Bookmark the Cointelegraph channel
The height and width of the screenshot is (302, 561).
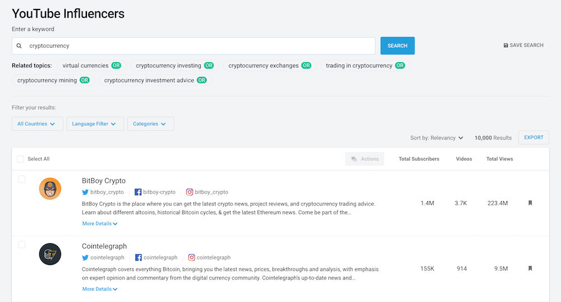[530, 268]
